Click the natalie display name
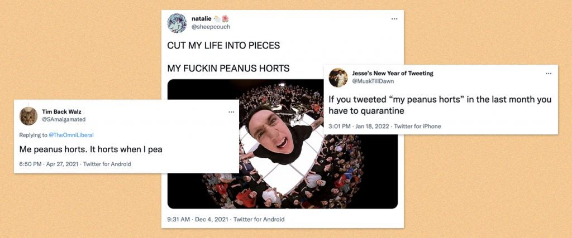Viewport: 572px width, 238px height. pos(201,18)
